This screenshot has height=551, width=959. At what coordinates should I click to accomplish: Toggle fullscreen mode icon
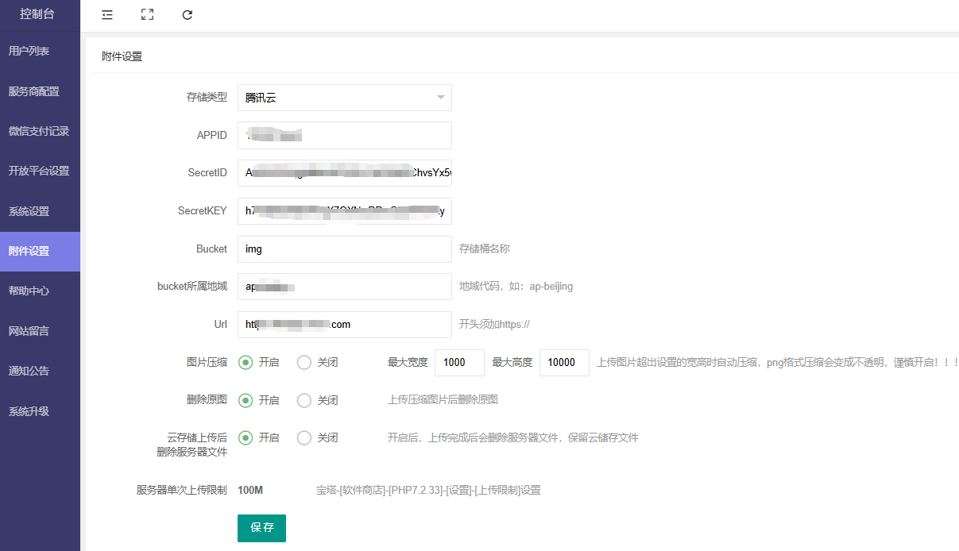click(147, 14)
